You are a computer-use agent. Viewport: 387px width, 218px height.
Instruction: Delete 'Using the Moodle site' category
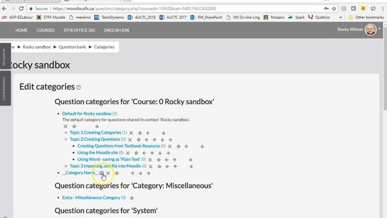[128, 153]
